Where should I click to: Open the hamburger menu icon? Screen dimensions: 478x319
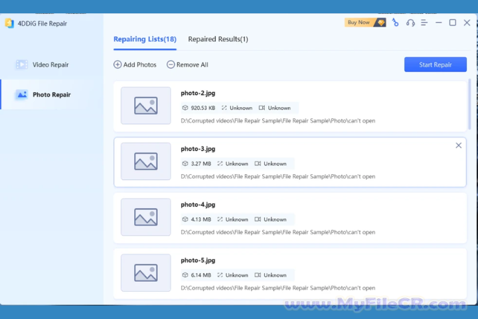424,23
